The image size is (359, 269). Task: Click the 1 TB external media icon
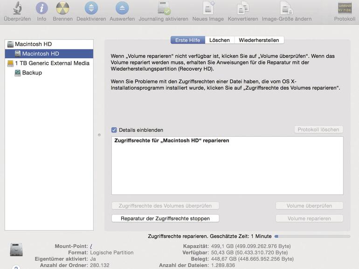(10, 63)
